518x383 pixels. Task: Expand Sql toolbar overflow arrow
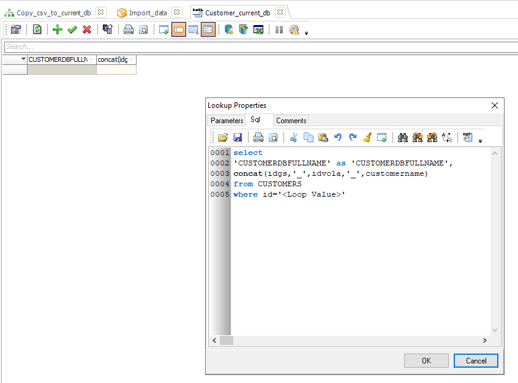[x=480, y=141]
